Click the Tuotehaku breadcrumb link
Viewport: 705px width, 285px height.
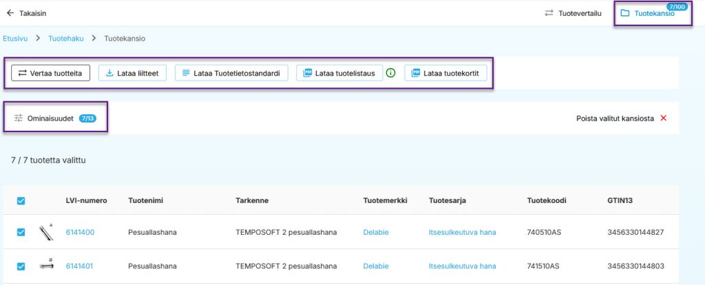click(x=66, y=39)
